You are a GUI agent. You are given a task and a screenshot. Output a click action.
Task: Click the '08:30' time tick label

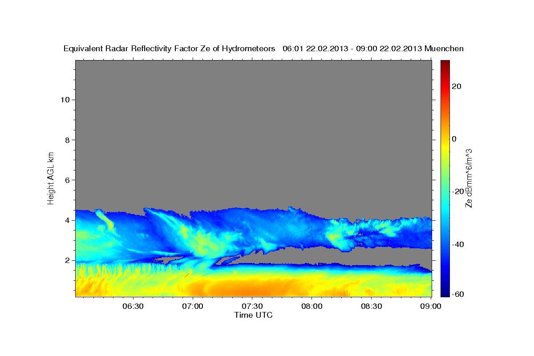(x=372, y=306)
